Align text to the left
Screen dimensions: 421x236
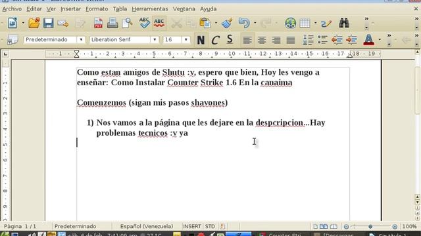click(247, 40)
